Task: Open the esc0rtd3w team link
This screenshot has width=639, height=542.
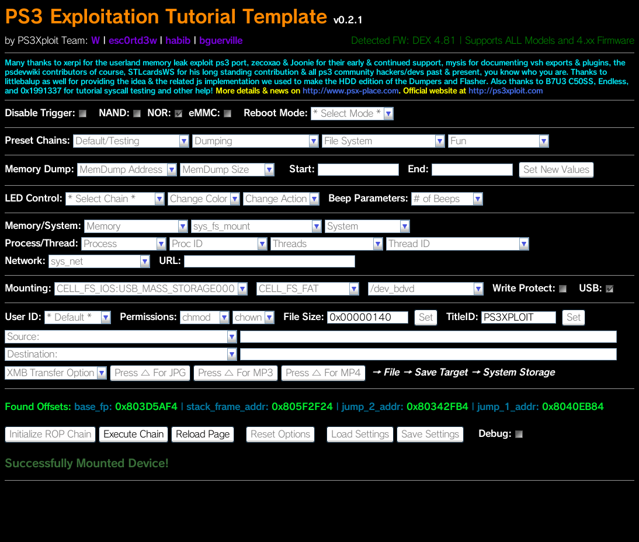Action: [133, 41]
